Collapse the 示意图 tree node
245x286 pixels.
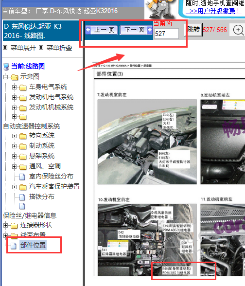coord(5,77)
